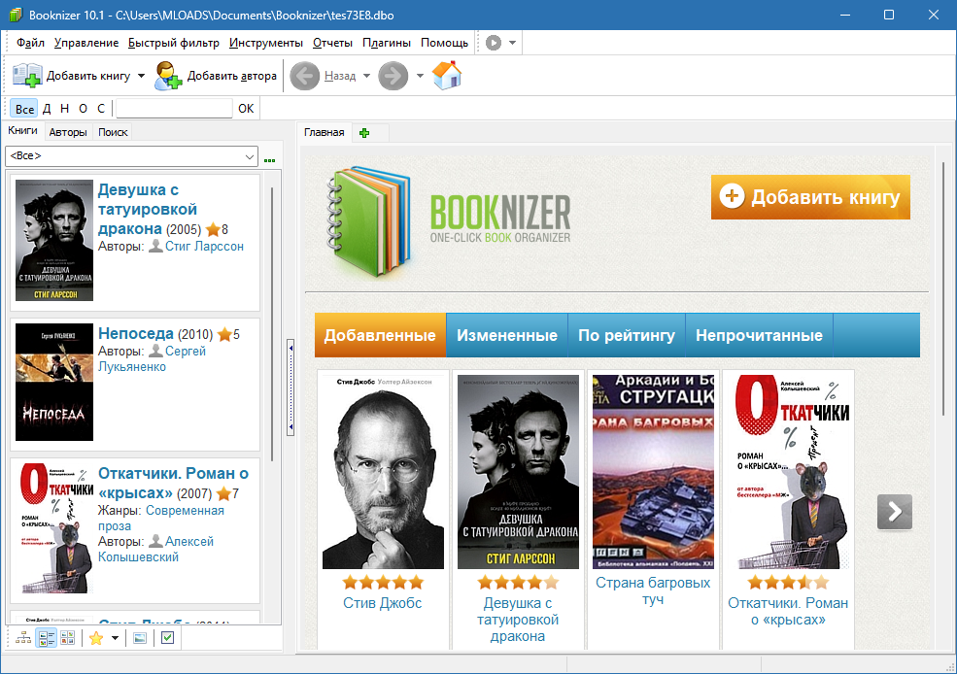Open the Инструменты menu
Viewport: 957px width, 674px height.
266,43
